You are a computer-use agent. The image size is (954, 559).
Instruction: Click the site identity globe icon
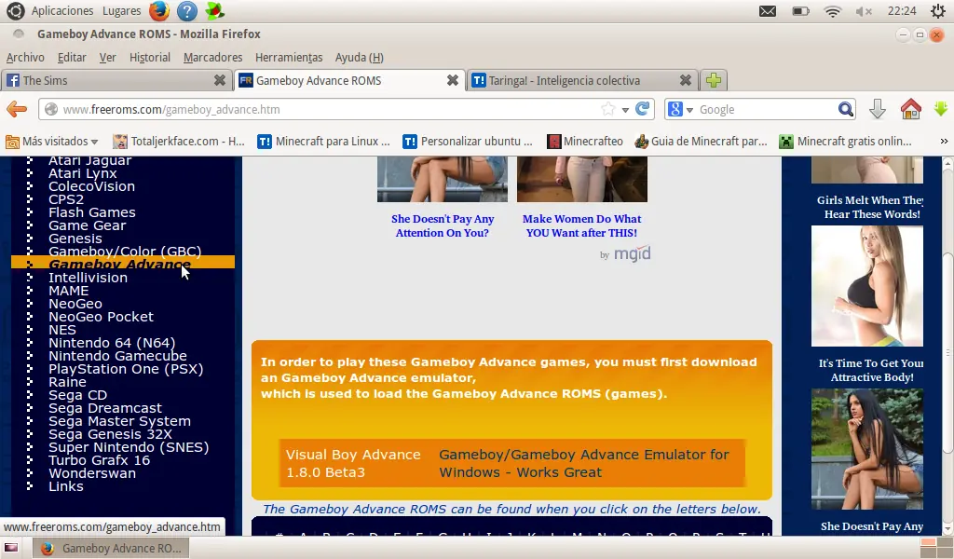pyautogui.click(x=51, y=110)
